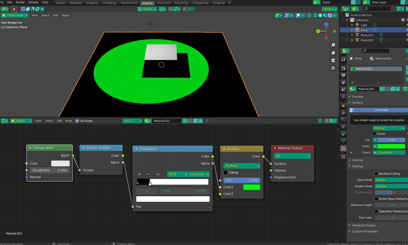Image resolution: width=408 pixels, height=245 pixels.
Task: Switch to the Layout workspace tab
Action: tap(61, 3)
